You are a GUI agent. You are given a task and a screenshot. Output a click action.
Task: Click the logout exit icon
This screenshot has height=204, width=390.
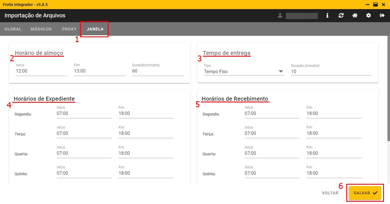[382, 16]
